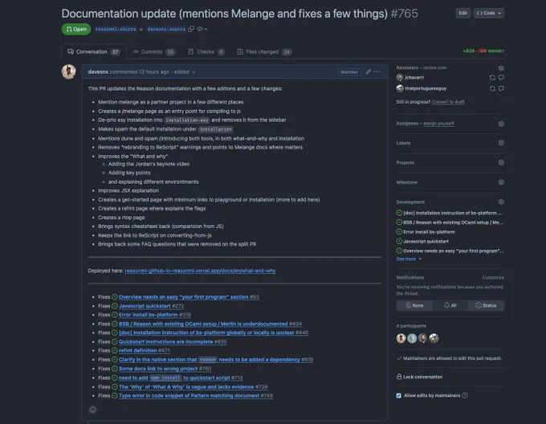Click the Lock conversation link
Screen dimensions: 546x424
[x=420, y=377]
